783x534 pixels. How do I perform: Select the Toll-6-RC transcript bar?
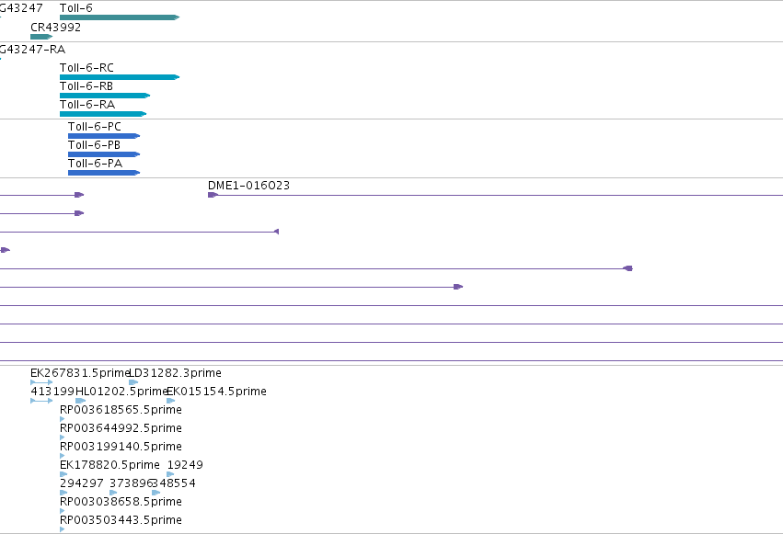coord(120,77)
